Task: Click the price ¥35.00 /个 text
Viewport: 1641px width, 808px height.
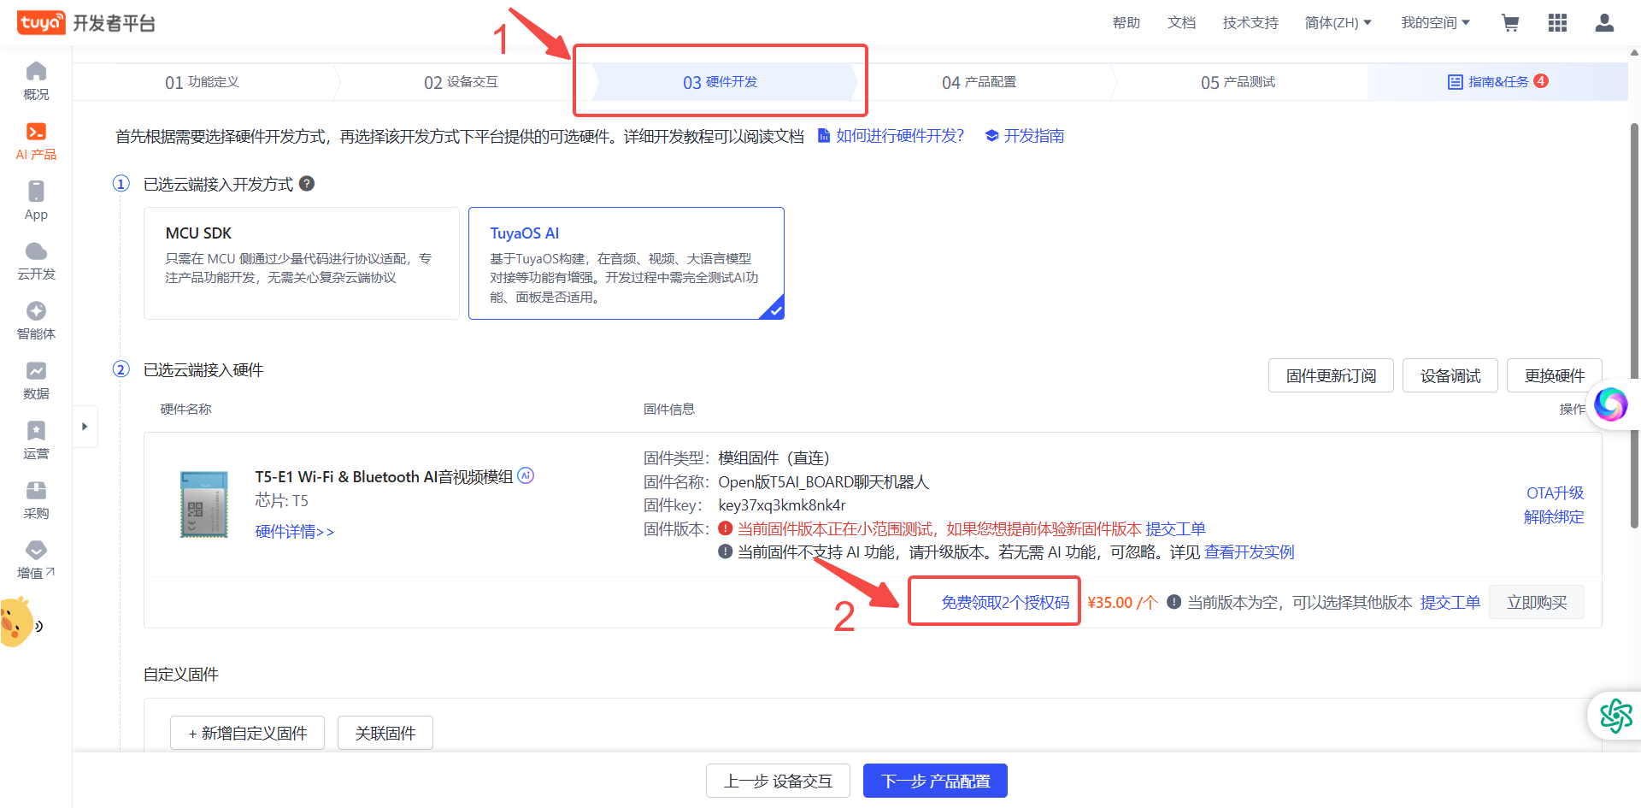Action: (1122, 602)
